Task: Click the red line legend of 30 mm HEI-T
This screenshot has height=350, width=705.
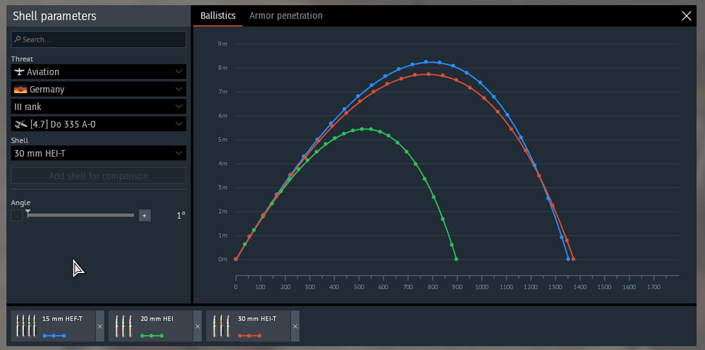Action: coord(250,336)
